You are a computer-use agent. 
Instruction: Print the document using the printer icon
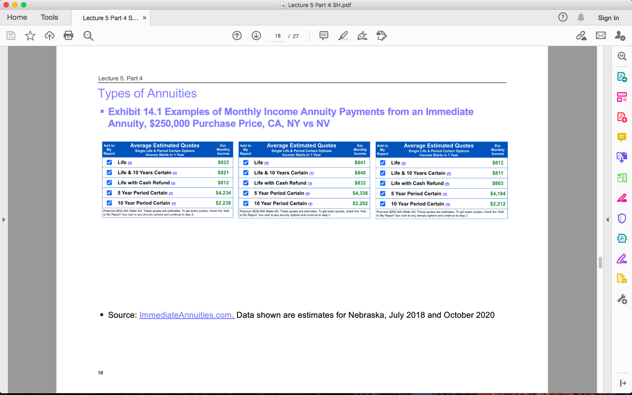click(x=68, y=36)
